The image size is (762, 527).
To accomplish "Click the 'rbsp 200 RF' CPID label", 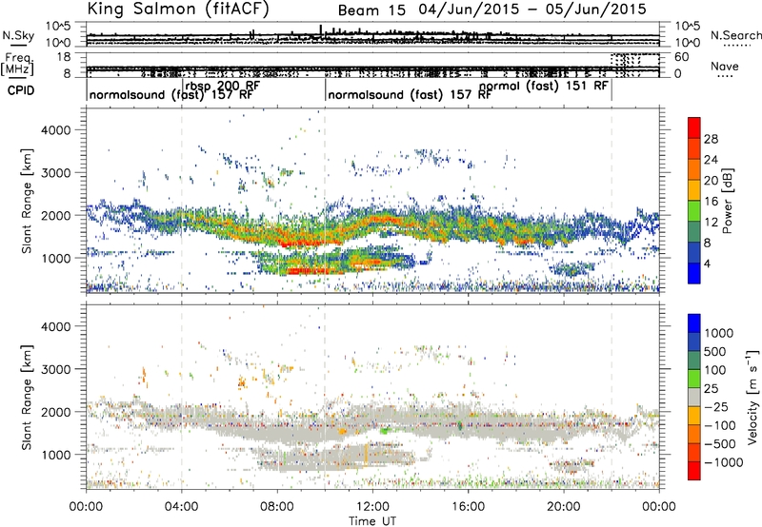I will tap(222, 86).
